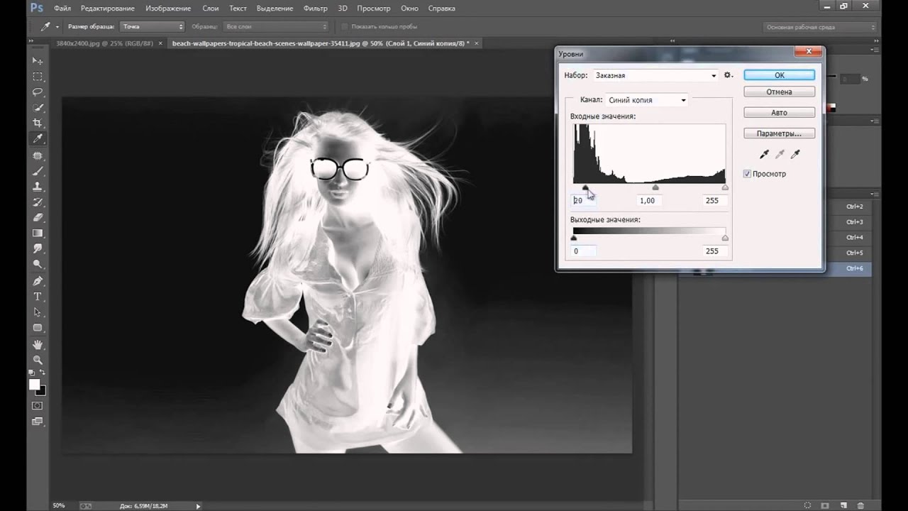Image resolution: width=908 pixels, height=511 pixels.
Task: Cancel Levels with the Отмена button
Action: pos(779,92)
